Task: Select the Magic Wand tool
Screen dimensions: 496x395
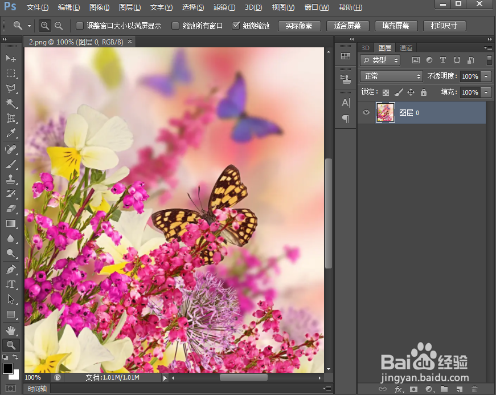Action: [11, 103]
